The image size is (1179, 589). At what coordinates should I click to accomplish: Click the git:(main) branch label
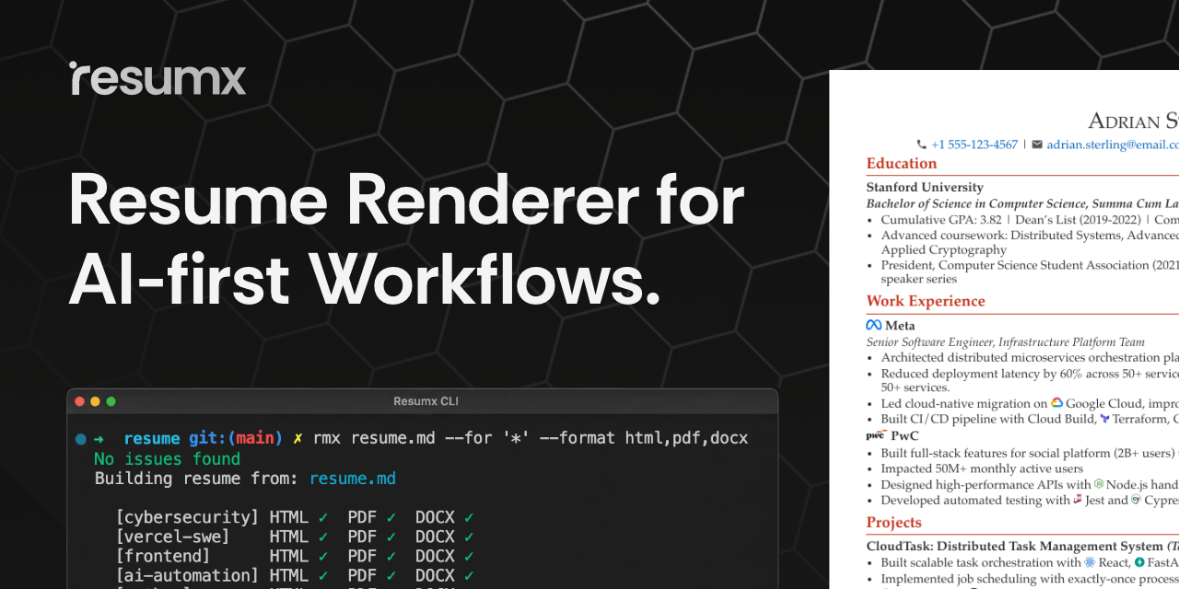click(235, 438)
